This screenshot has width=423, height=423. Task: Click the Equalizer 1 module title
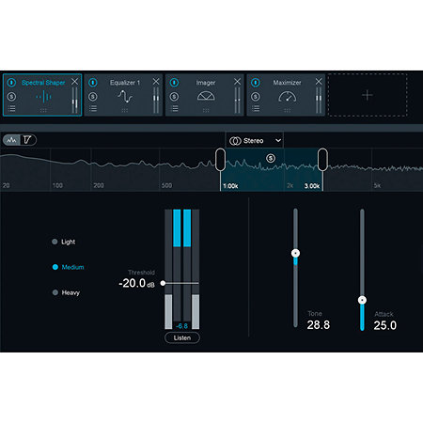click(x=125, y=83)
